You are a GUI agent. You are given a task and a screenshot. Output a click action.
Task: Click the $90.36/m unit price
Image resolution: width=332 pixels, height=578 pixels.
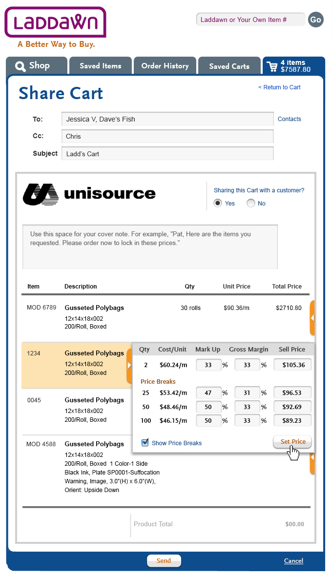click(237, 308)
